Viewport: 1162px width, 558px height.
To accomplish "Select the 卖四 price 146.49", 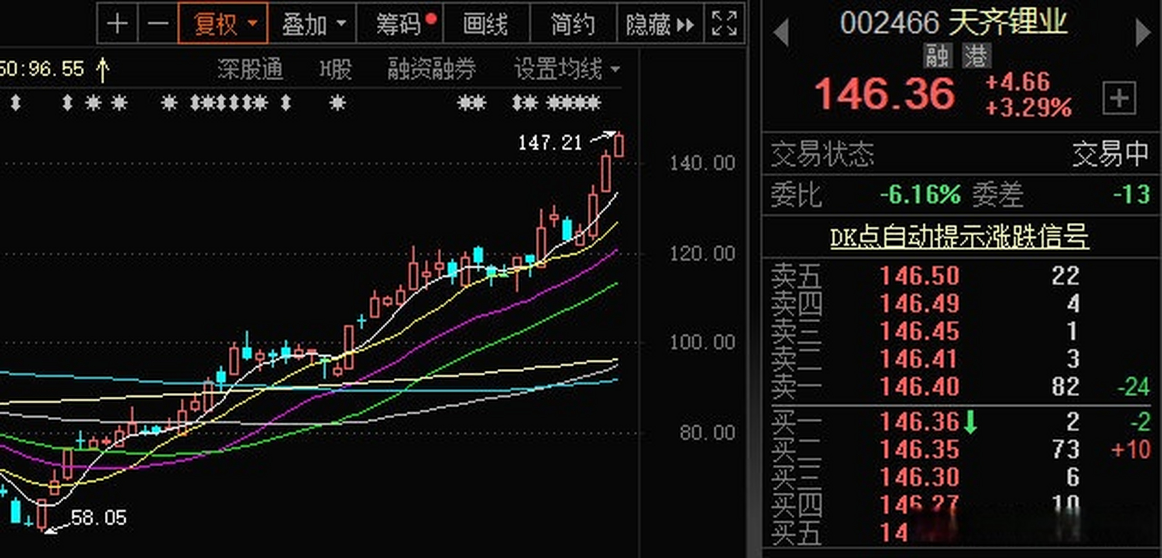I will click(x=920, y=303).
